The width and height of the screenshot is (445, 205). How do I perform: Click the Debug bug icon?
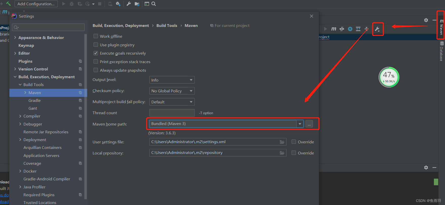click(72, 4)
